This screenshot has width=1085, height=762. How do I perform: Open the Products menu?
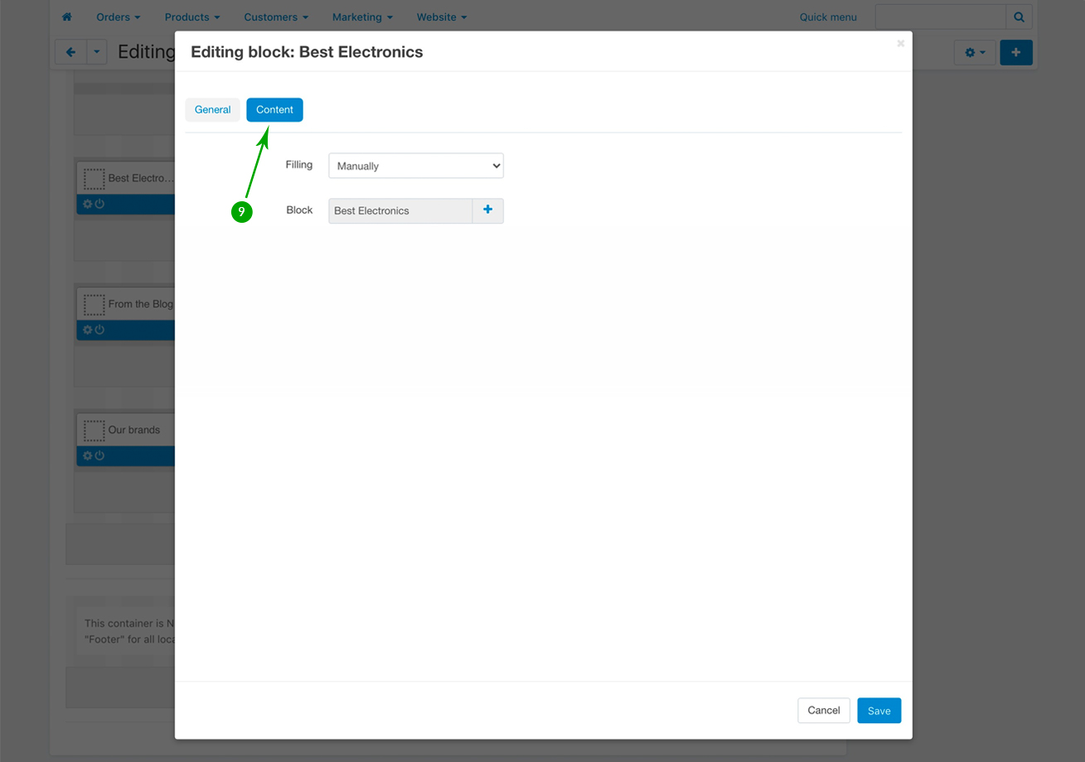(191, 17)
